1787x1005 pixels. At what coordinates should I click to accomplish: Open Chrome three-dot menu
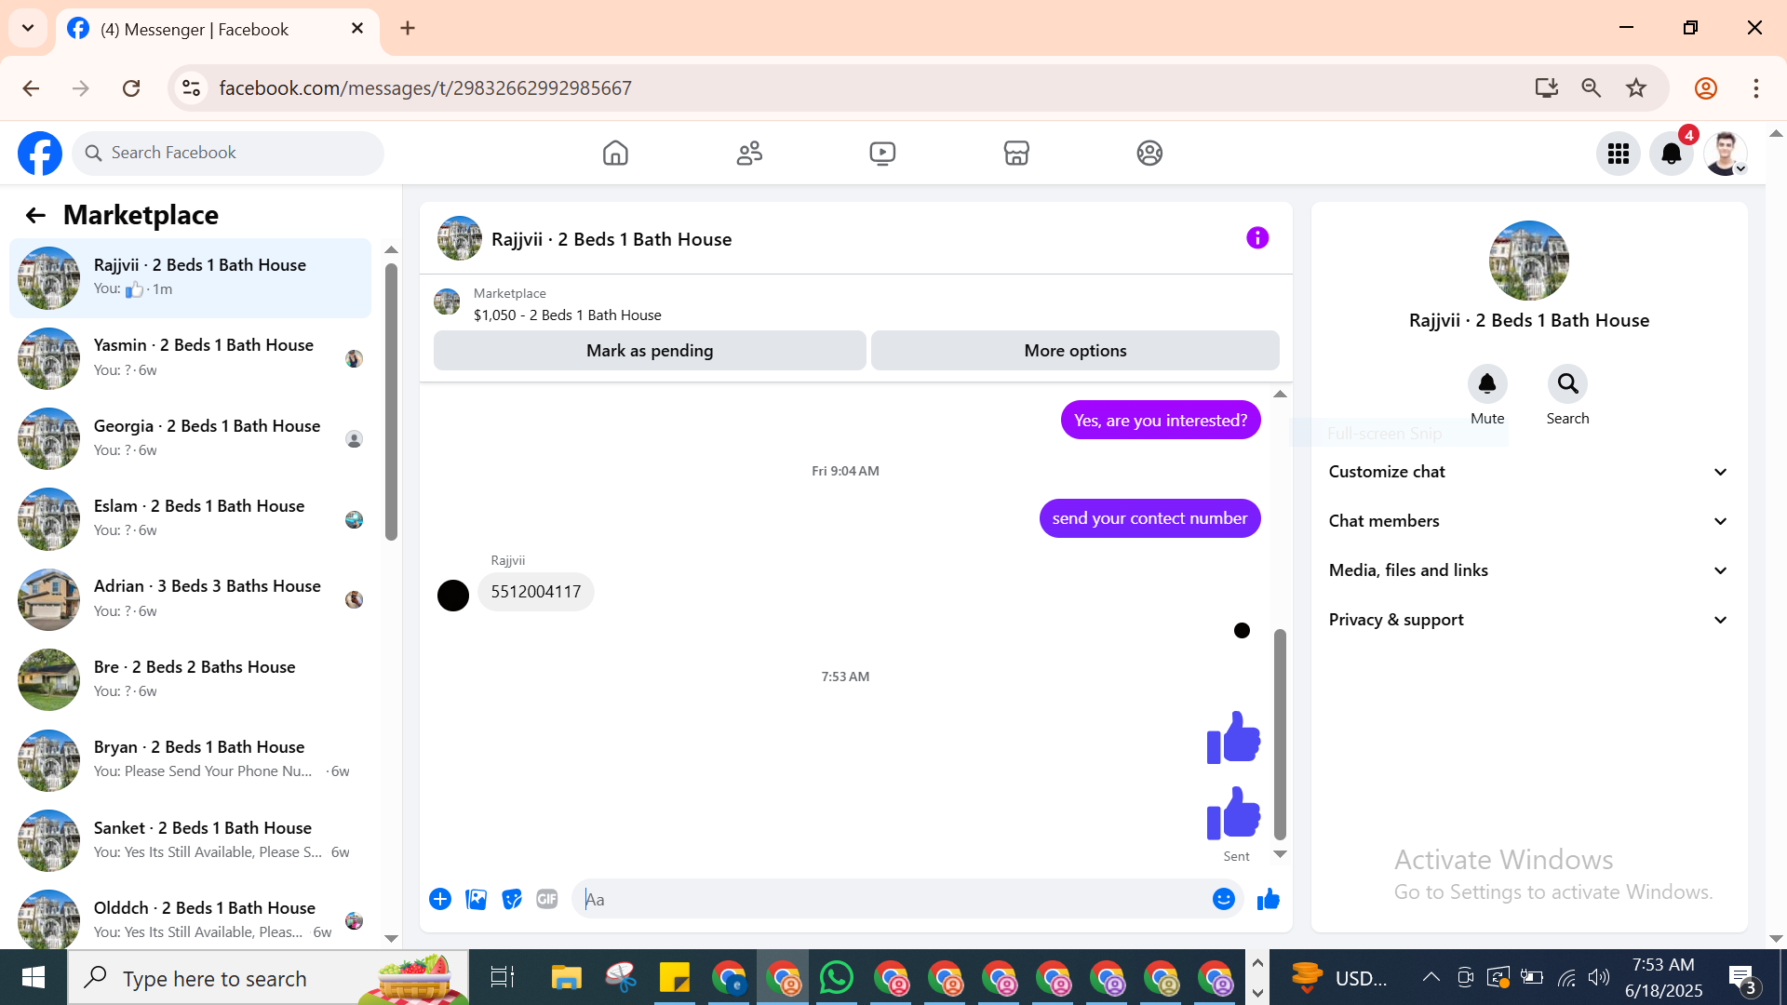[x=1756, y=88]
